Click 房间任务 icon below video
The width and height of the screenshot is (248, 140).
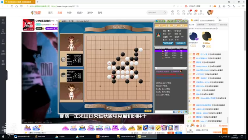(x=27, y=128)
